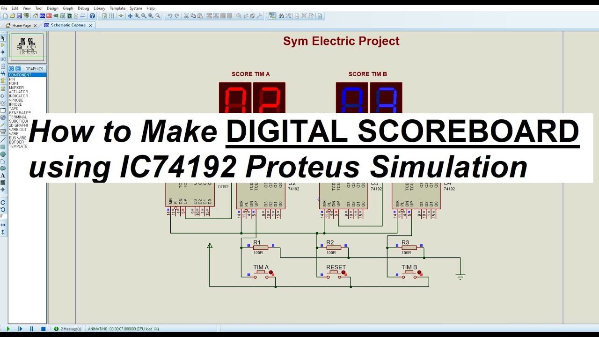Open the Library menu

point(99,8)
